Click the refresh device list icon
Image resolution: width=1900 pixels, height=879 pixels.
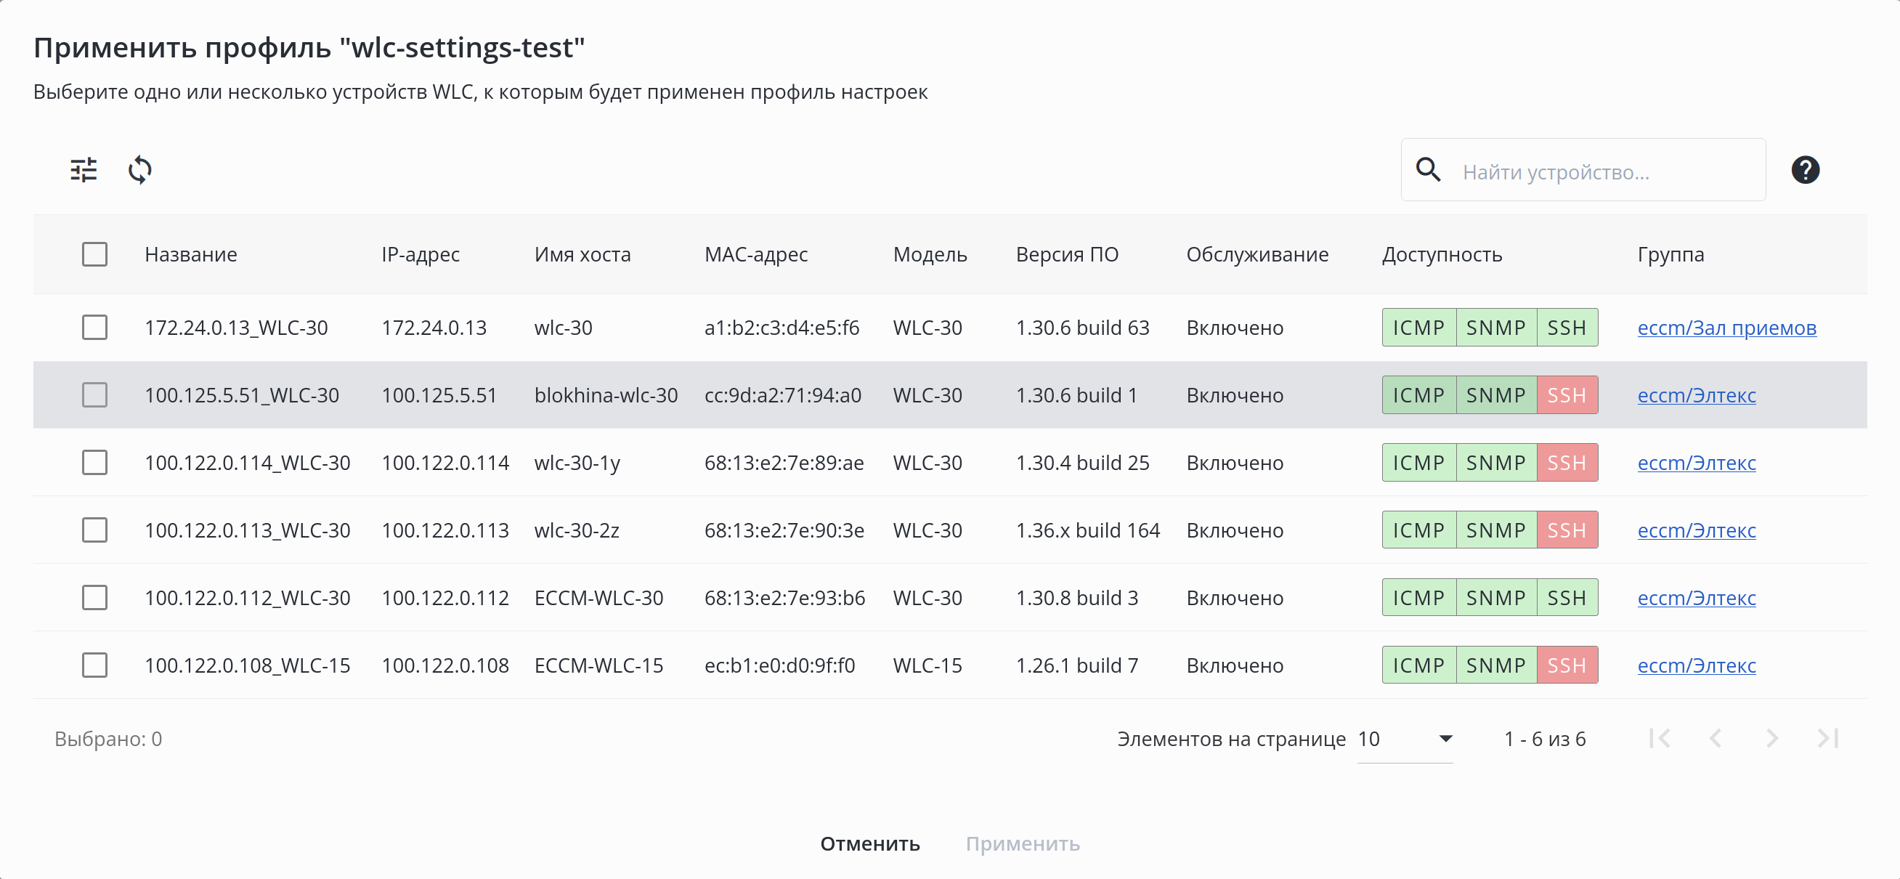[x=139, y=170]
